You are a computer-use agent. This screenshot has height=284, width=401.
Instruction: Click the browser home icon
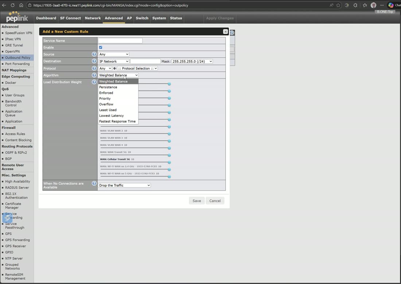tap(21, 5)
